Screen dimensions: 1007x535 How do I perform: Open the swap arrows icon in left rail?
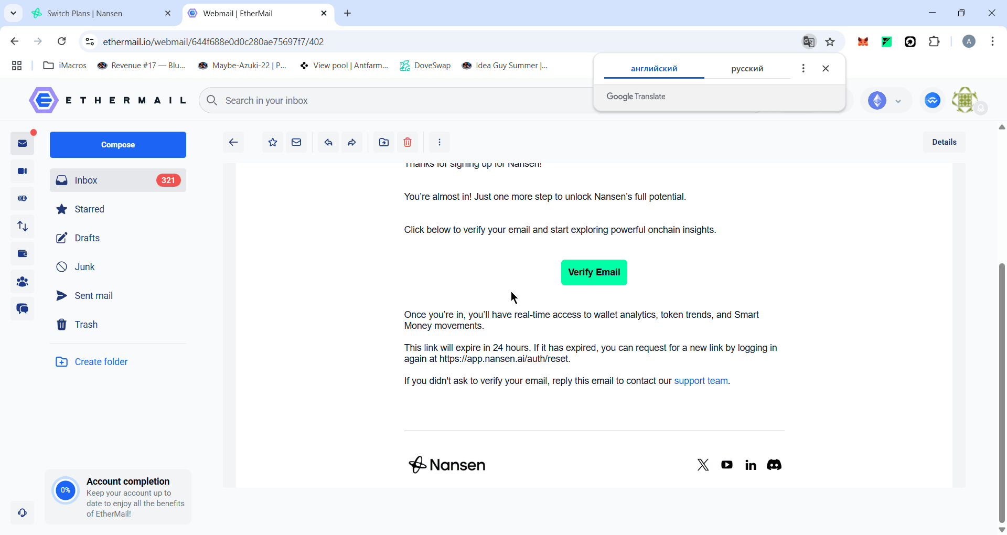click(22, 226)
